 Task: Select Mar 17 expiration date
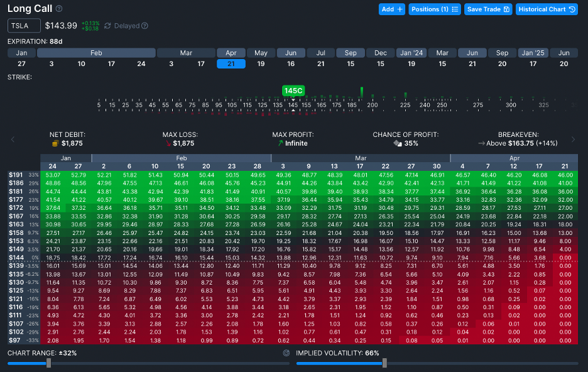201,63
